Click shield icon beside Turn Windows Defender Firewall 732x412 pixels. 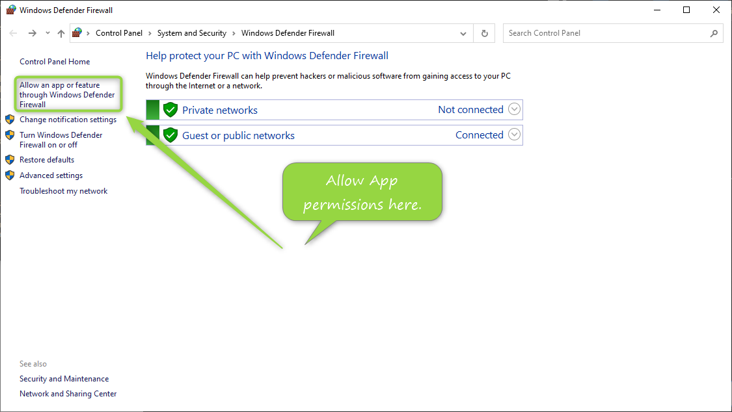(x=10, y=135)
